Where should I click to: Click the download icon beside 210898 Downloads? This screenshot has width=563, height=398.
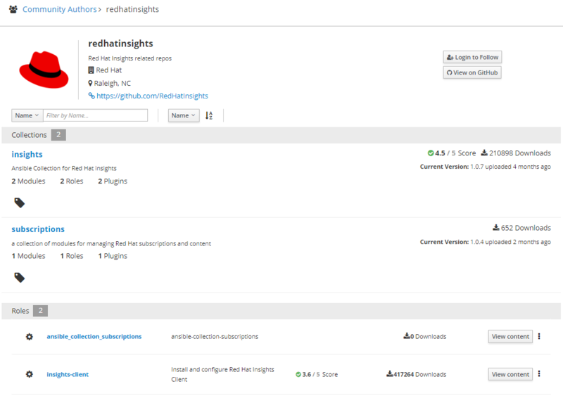pos(484,153)
